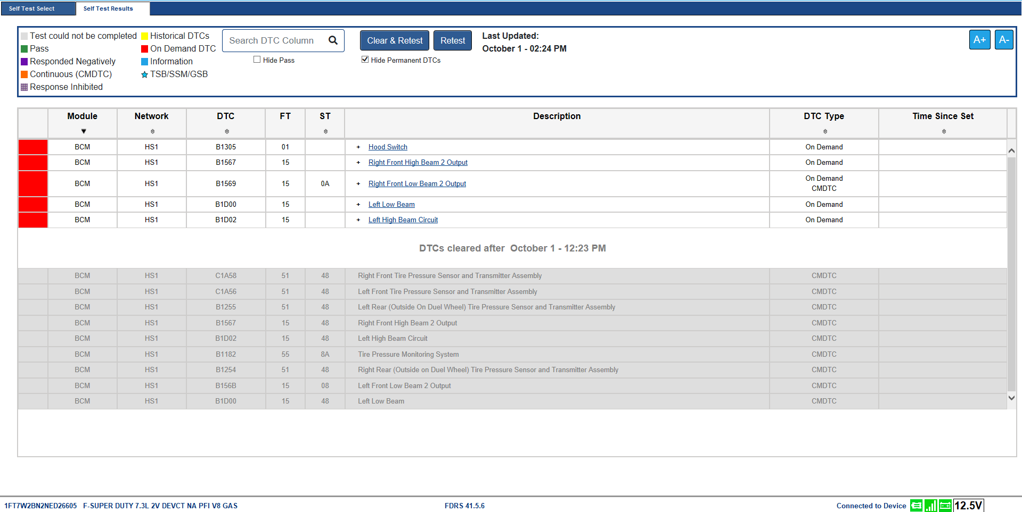Open the Self Test Results tab

click(108, 9)
